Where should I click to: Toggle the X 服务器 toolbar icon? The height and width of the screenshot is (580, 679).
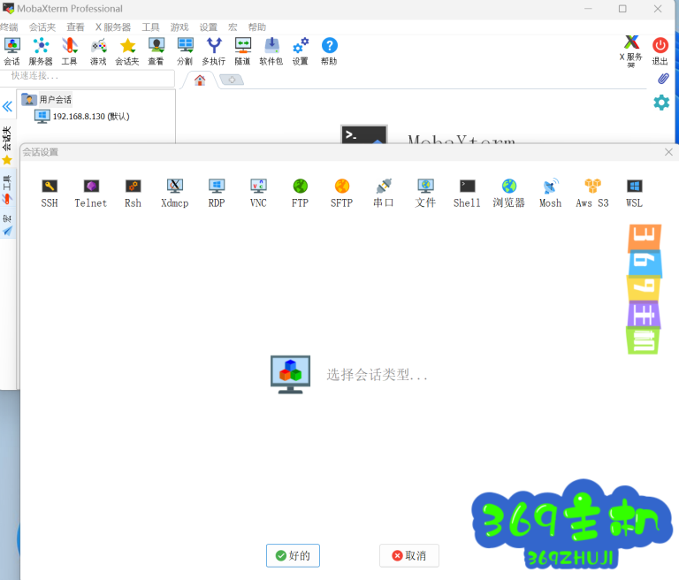(631, 51)
